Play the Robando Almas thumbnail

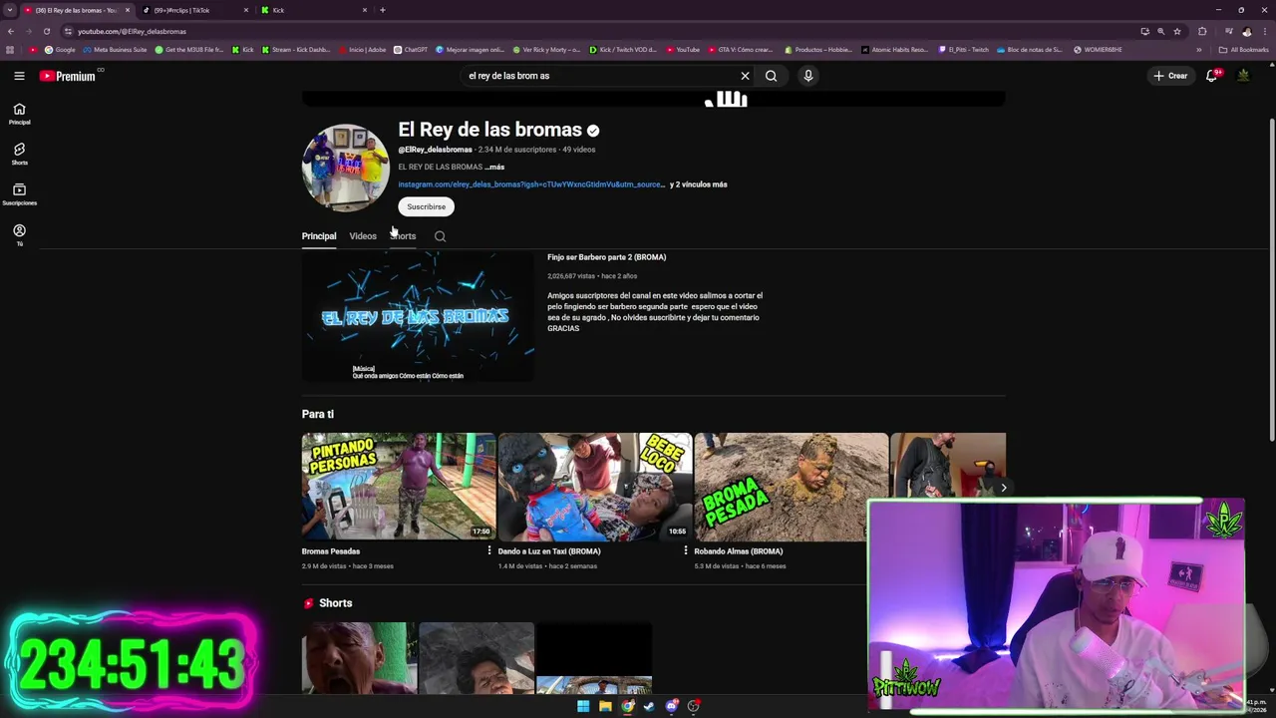click(792, 487)
